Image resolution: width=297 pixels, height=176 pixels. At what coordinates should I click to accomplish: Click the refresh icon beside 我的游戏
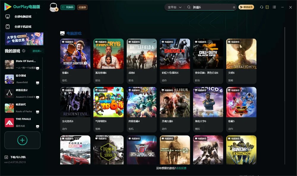pos(24,51)
